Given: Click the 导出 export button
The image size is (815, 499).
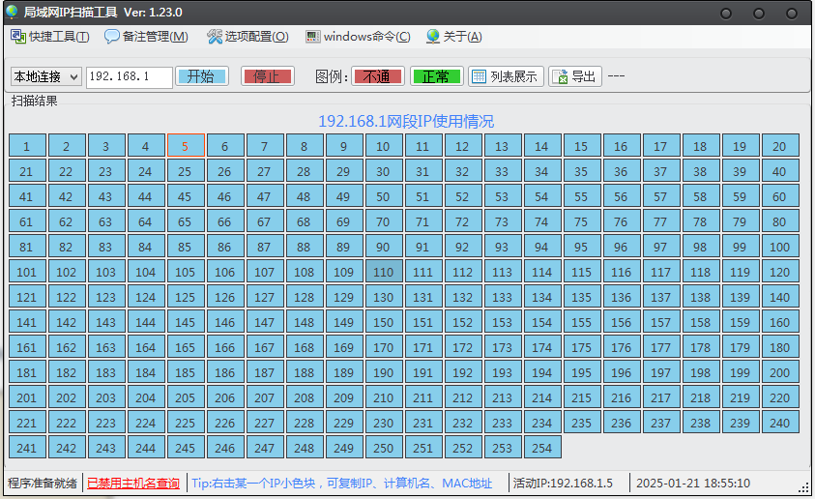Looking at the screenshot, I should coord(575,76).
